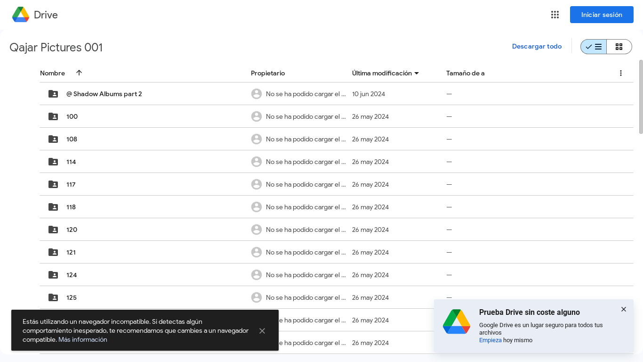This screenshot has width=643, height=362.
Task: Click folder icon of @ Shadow Albums part 2
Action: point(53,94)
